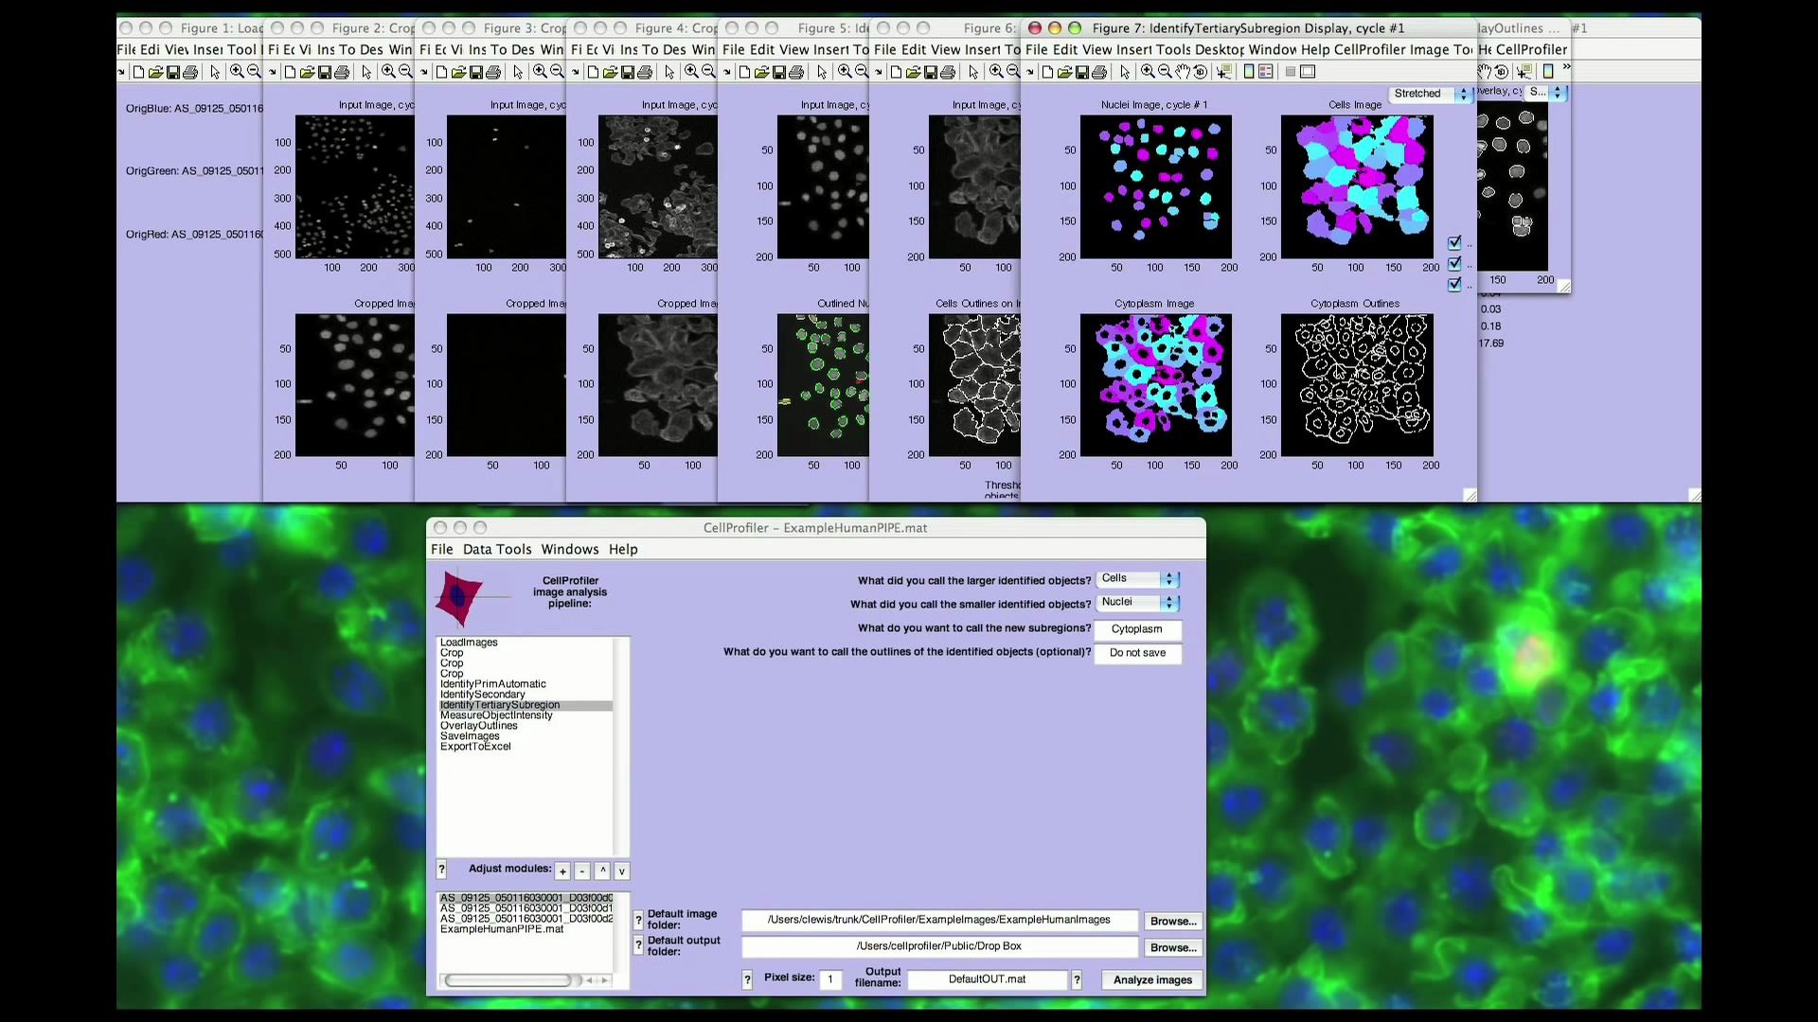Select Rotate 3D tool in Figure 7
Screen dimensions: 1818x1022
tap(1200, 72)
